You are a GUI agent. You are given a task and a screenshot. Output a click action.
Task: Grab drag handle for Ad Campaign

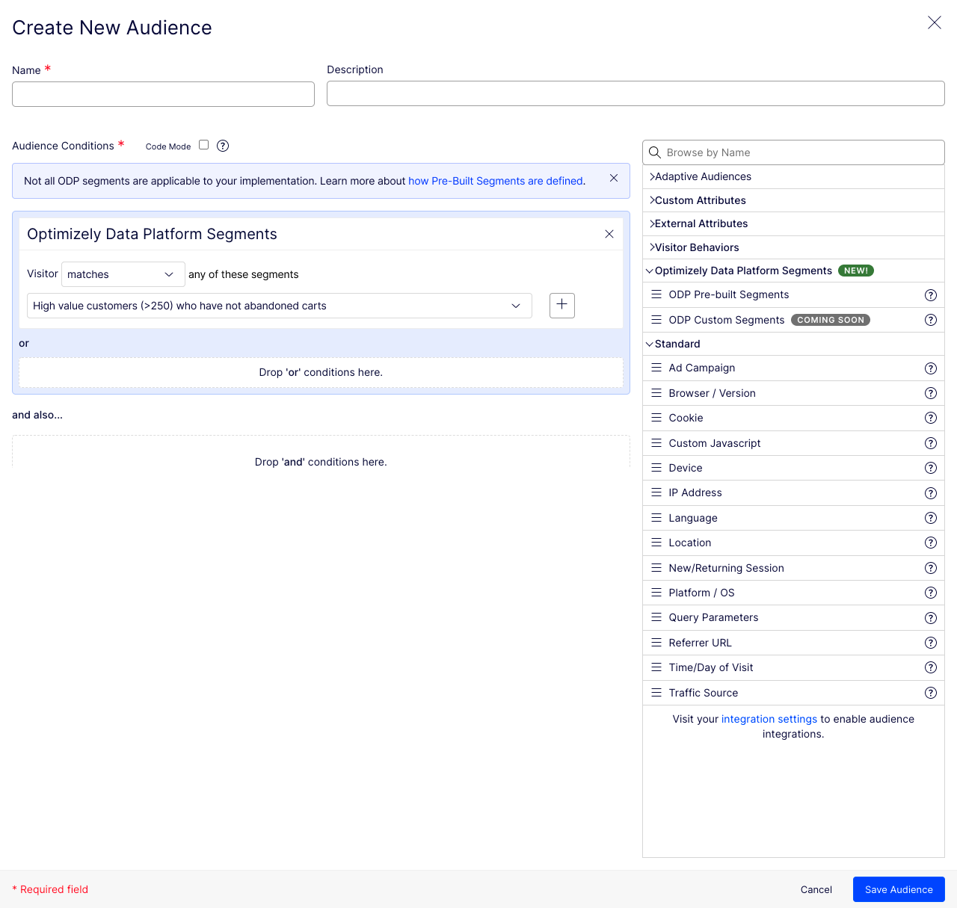(656, 368)
